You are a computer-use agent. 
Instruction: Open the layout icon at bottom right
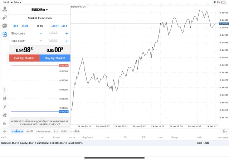click(225, 132)
